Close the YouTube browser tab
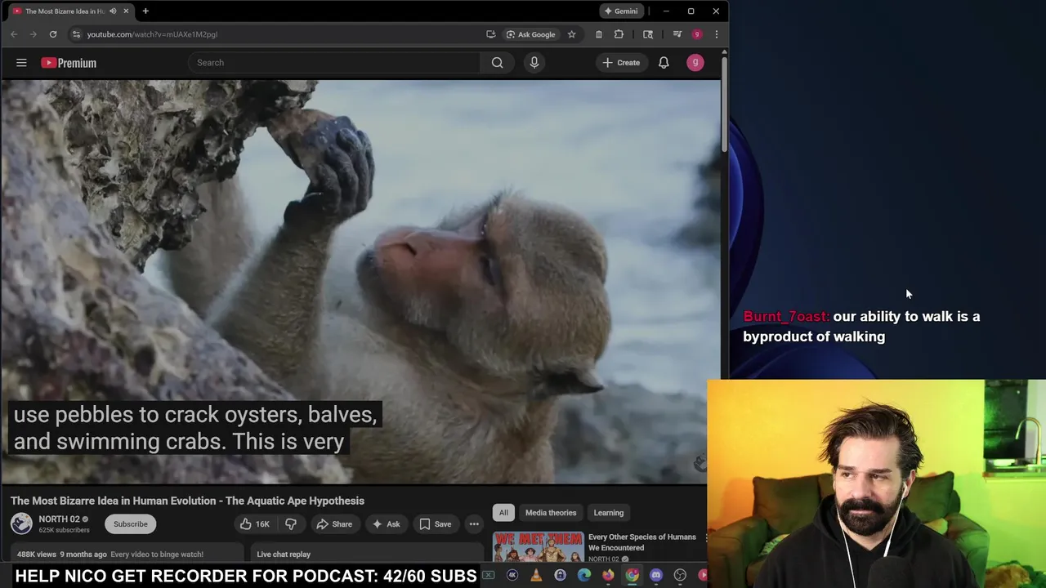 126,11
